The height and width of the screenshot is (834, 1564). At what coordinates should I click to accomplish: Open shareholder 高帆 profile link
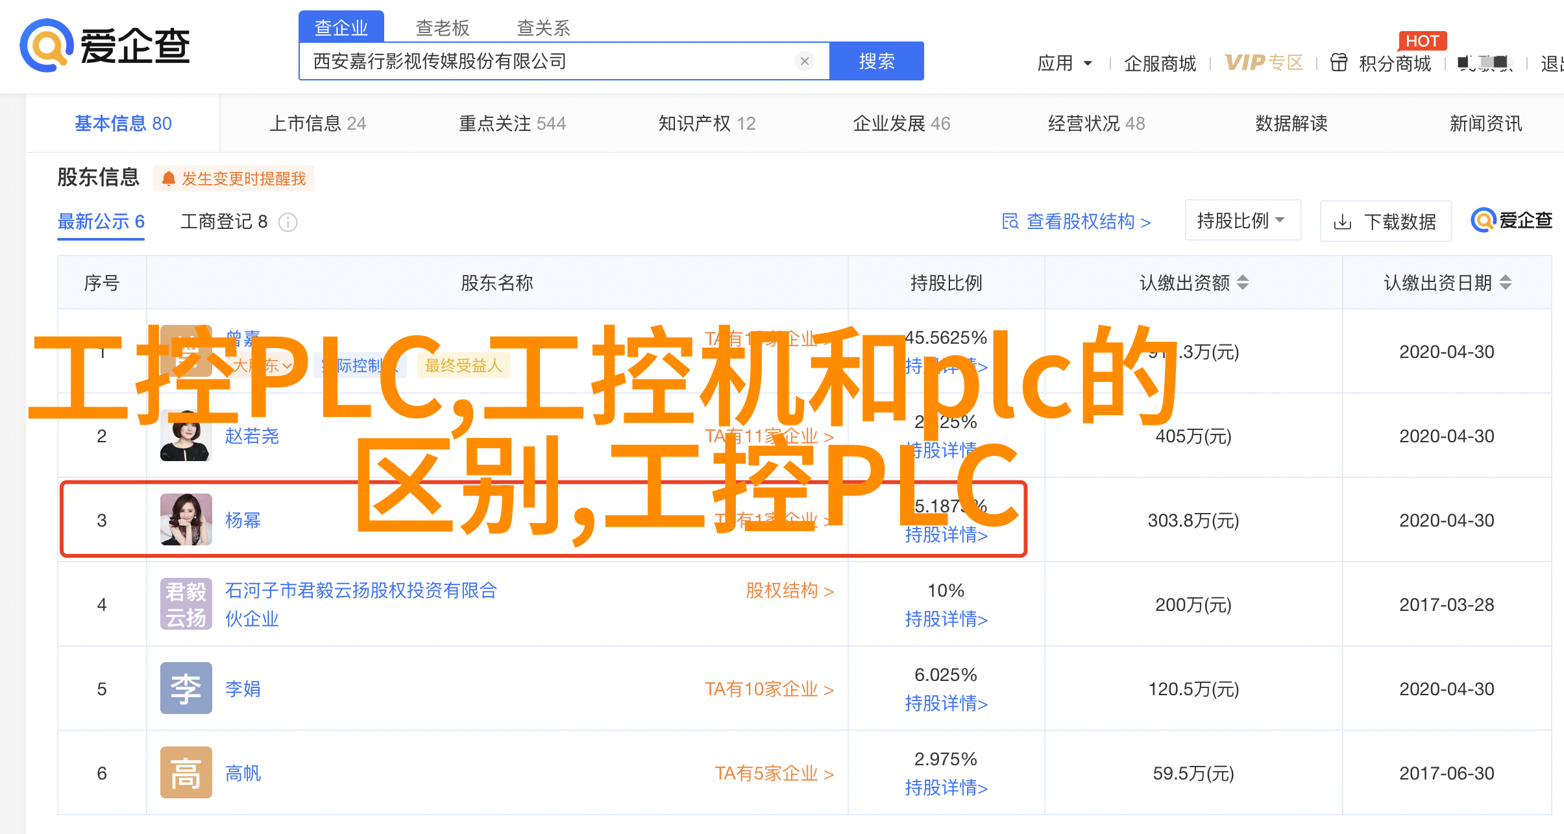click(243, 773)
